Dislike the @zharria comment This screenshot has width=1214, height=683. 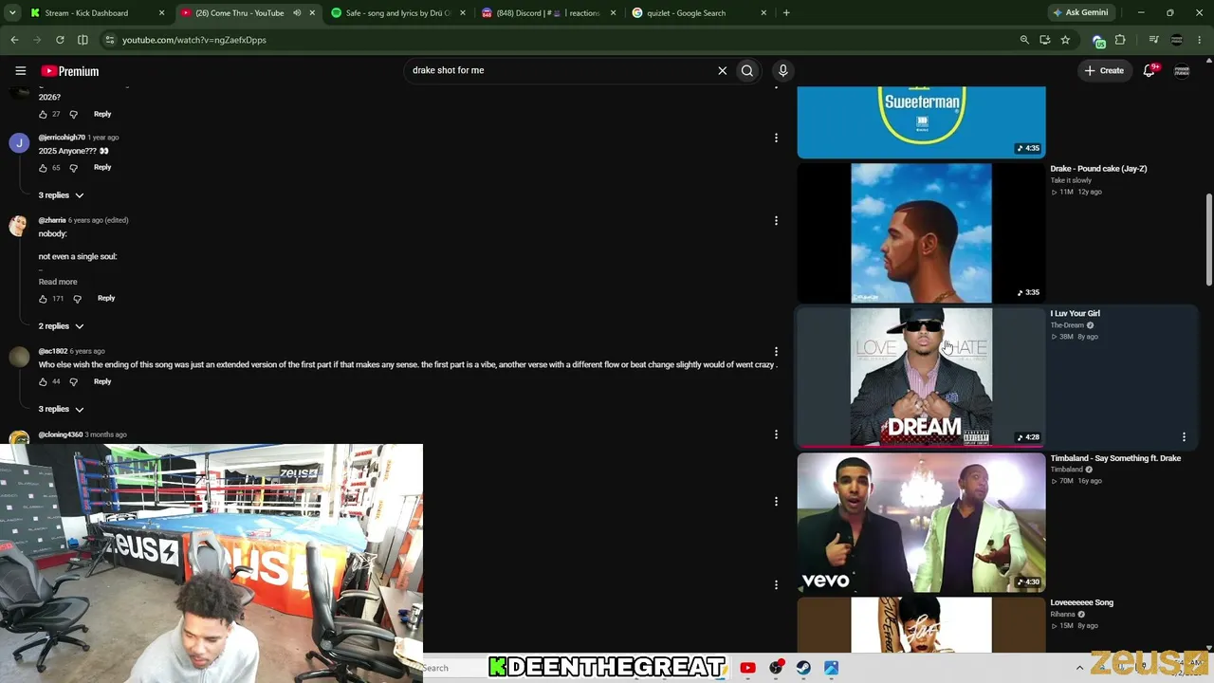77,299
